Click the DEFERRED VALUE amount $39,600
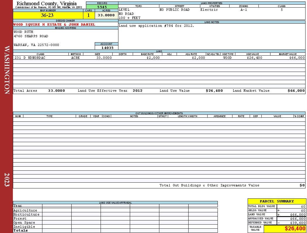Screen dimensions: 307x233 (298, 223)
